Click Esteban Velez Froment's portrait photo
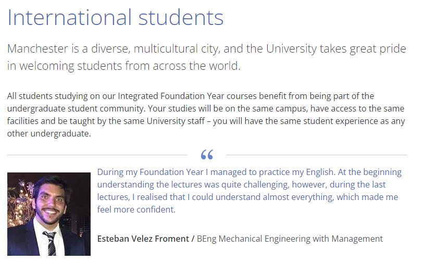425x273 pixels. coord(49,214)
